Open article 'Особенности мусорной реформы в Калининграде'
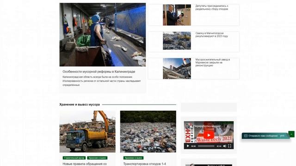 (x=99, y=71)
